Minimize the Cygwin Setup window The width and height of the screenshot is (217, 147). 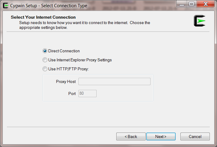(x=182, y=4)
